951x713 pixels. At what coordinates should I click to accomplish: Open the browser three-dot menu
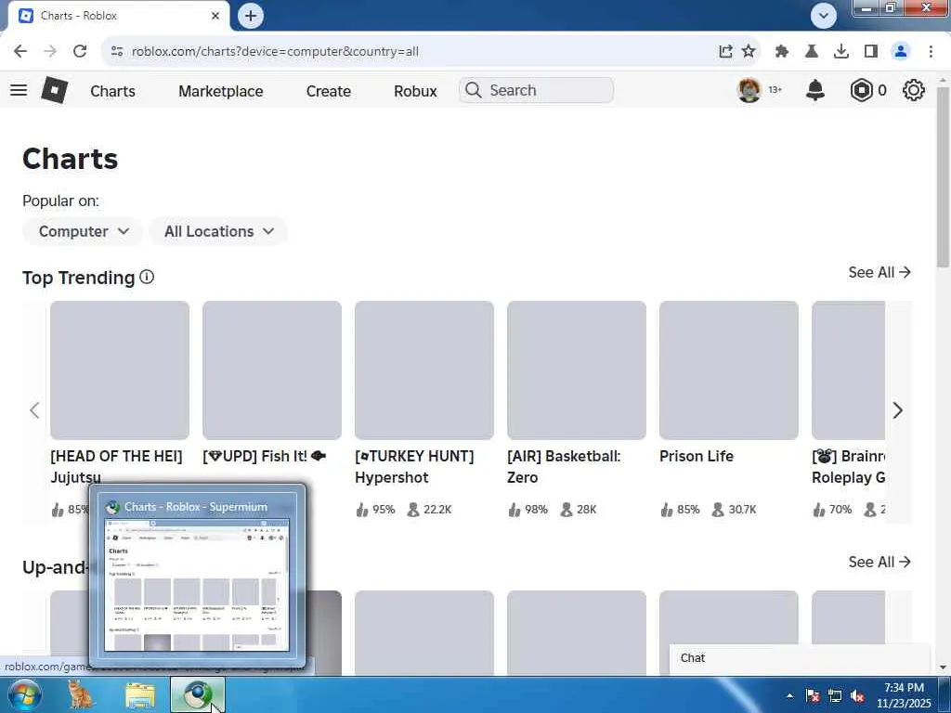(931, 52)
